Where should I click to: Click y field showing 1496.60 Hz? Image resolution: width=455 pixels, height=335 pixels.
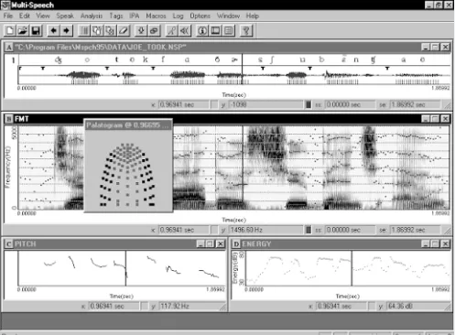tap(265, 230)
